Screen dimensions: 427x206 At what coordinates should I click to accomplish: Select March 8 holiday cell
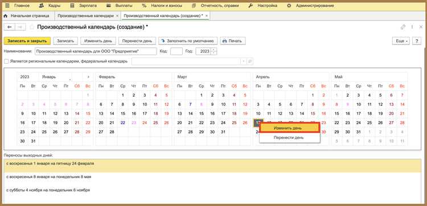click(201, 104)
